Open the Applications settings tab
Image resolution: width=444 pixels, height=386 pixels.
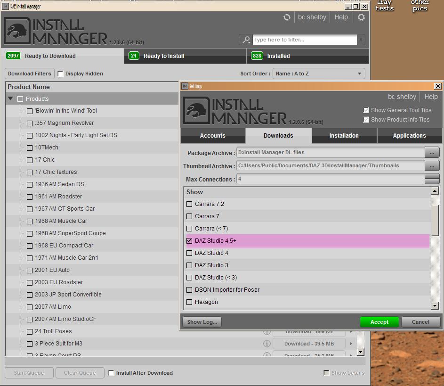[x=410, y=136]
